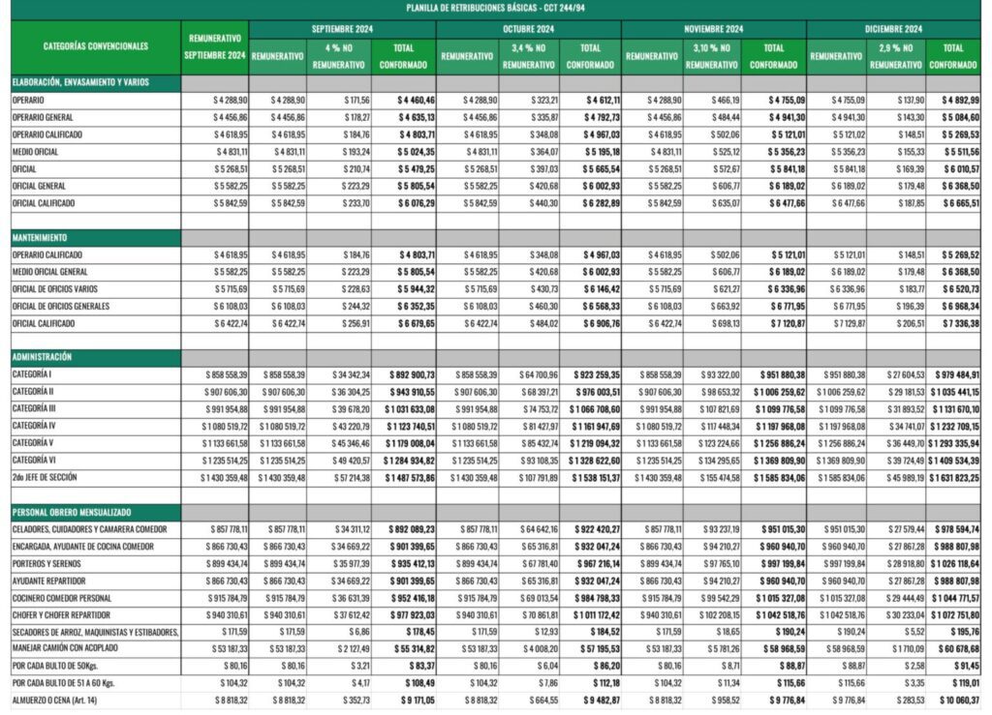Image resolution: width=992 pixels, height=715 pixels.
Task: Click the 'CATEGORÍA IV' row label
Action: point(34,426)
